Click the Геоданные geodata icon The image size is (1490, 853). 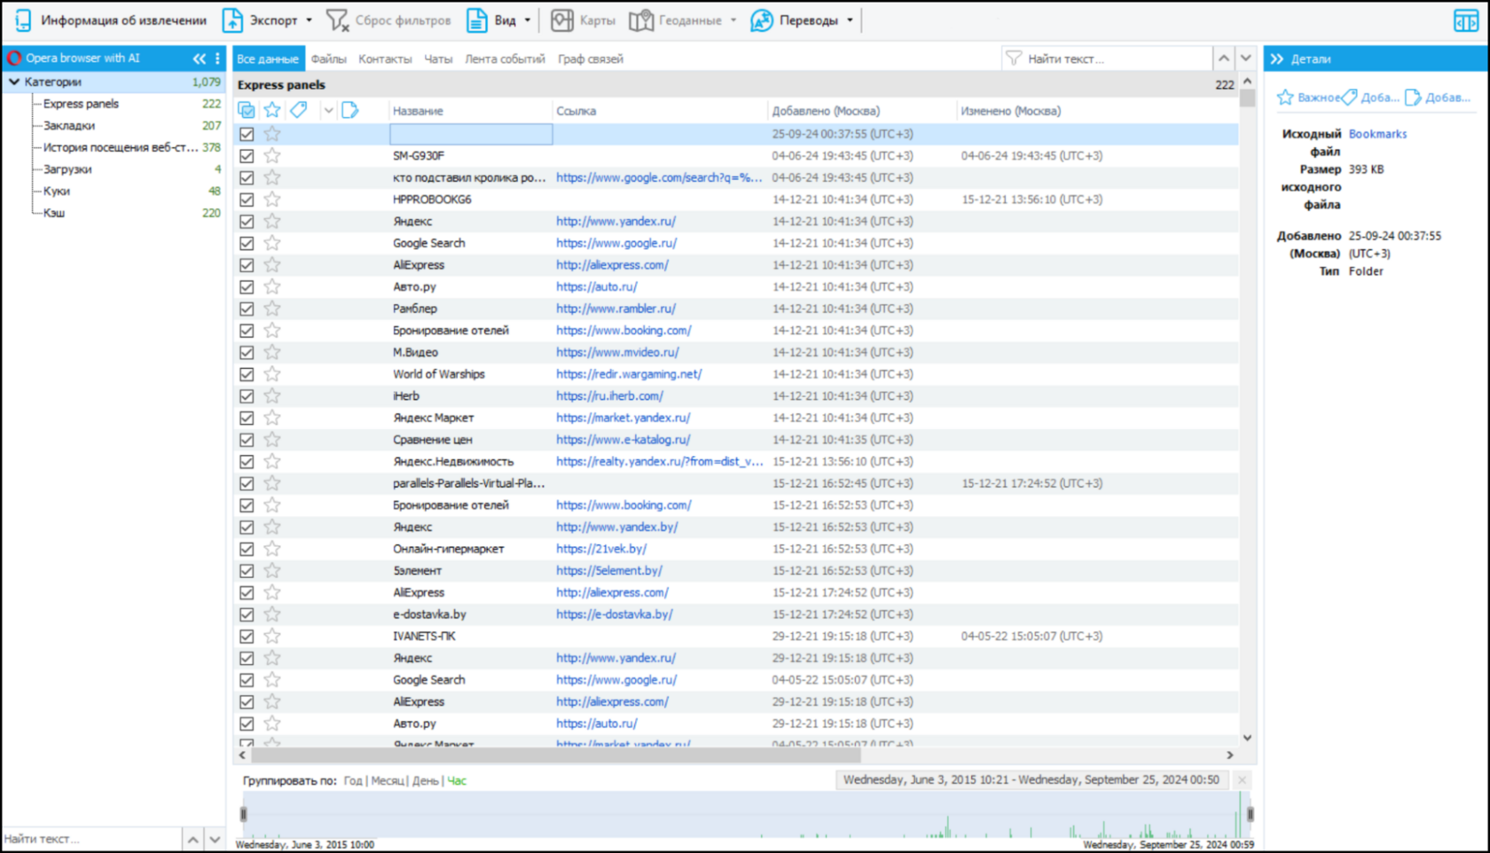[x=641, y=20]
